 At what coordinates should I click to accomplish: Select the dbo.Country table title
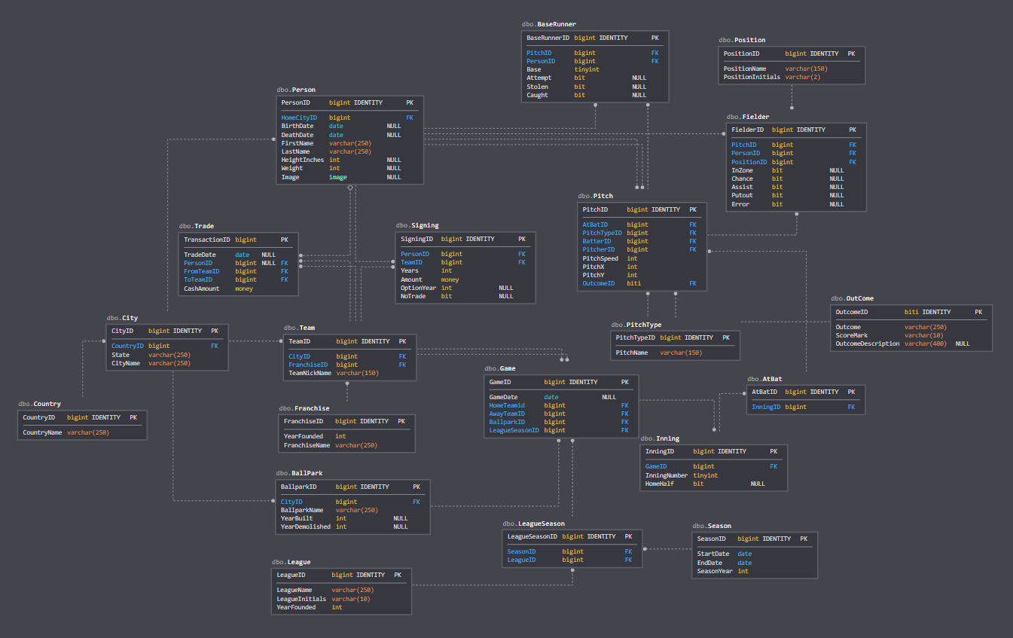click(x=40, y=404)
